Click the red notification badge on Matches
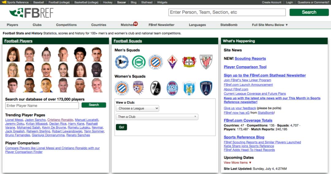 [135, 24]
